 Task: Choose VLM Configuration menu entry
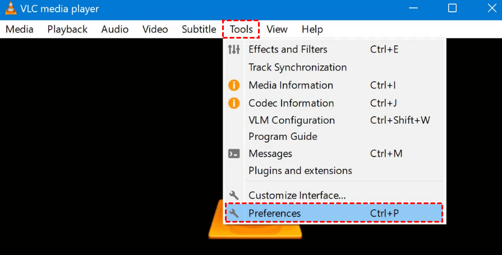click(x=292, y=120)
